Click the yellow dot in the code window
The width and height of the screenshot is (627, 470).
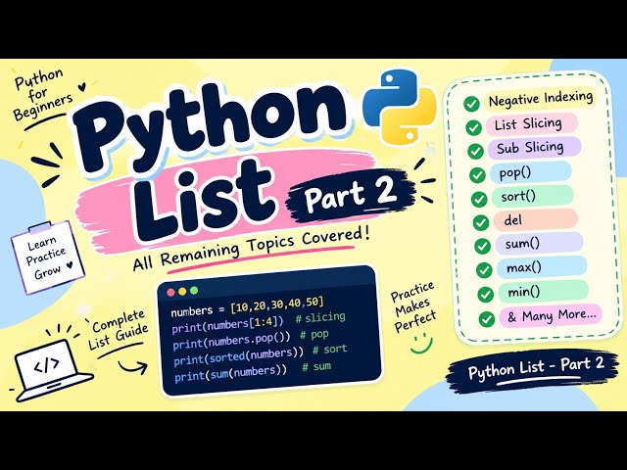pyautogui.click(x=182, y=292)
